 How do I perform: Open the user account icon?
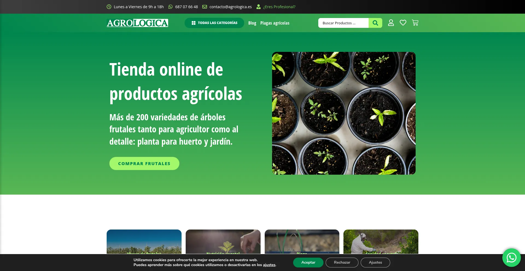[x=391, y=23]
